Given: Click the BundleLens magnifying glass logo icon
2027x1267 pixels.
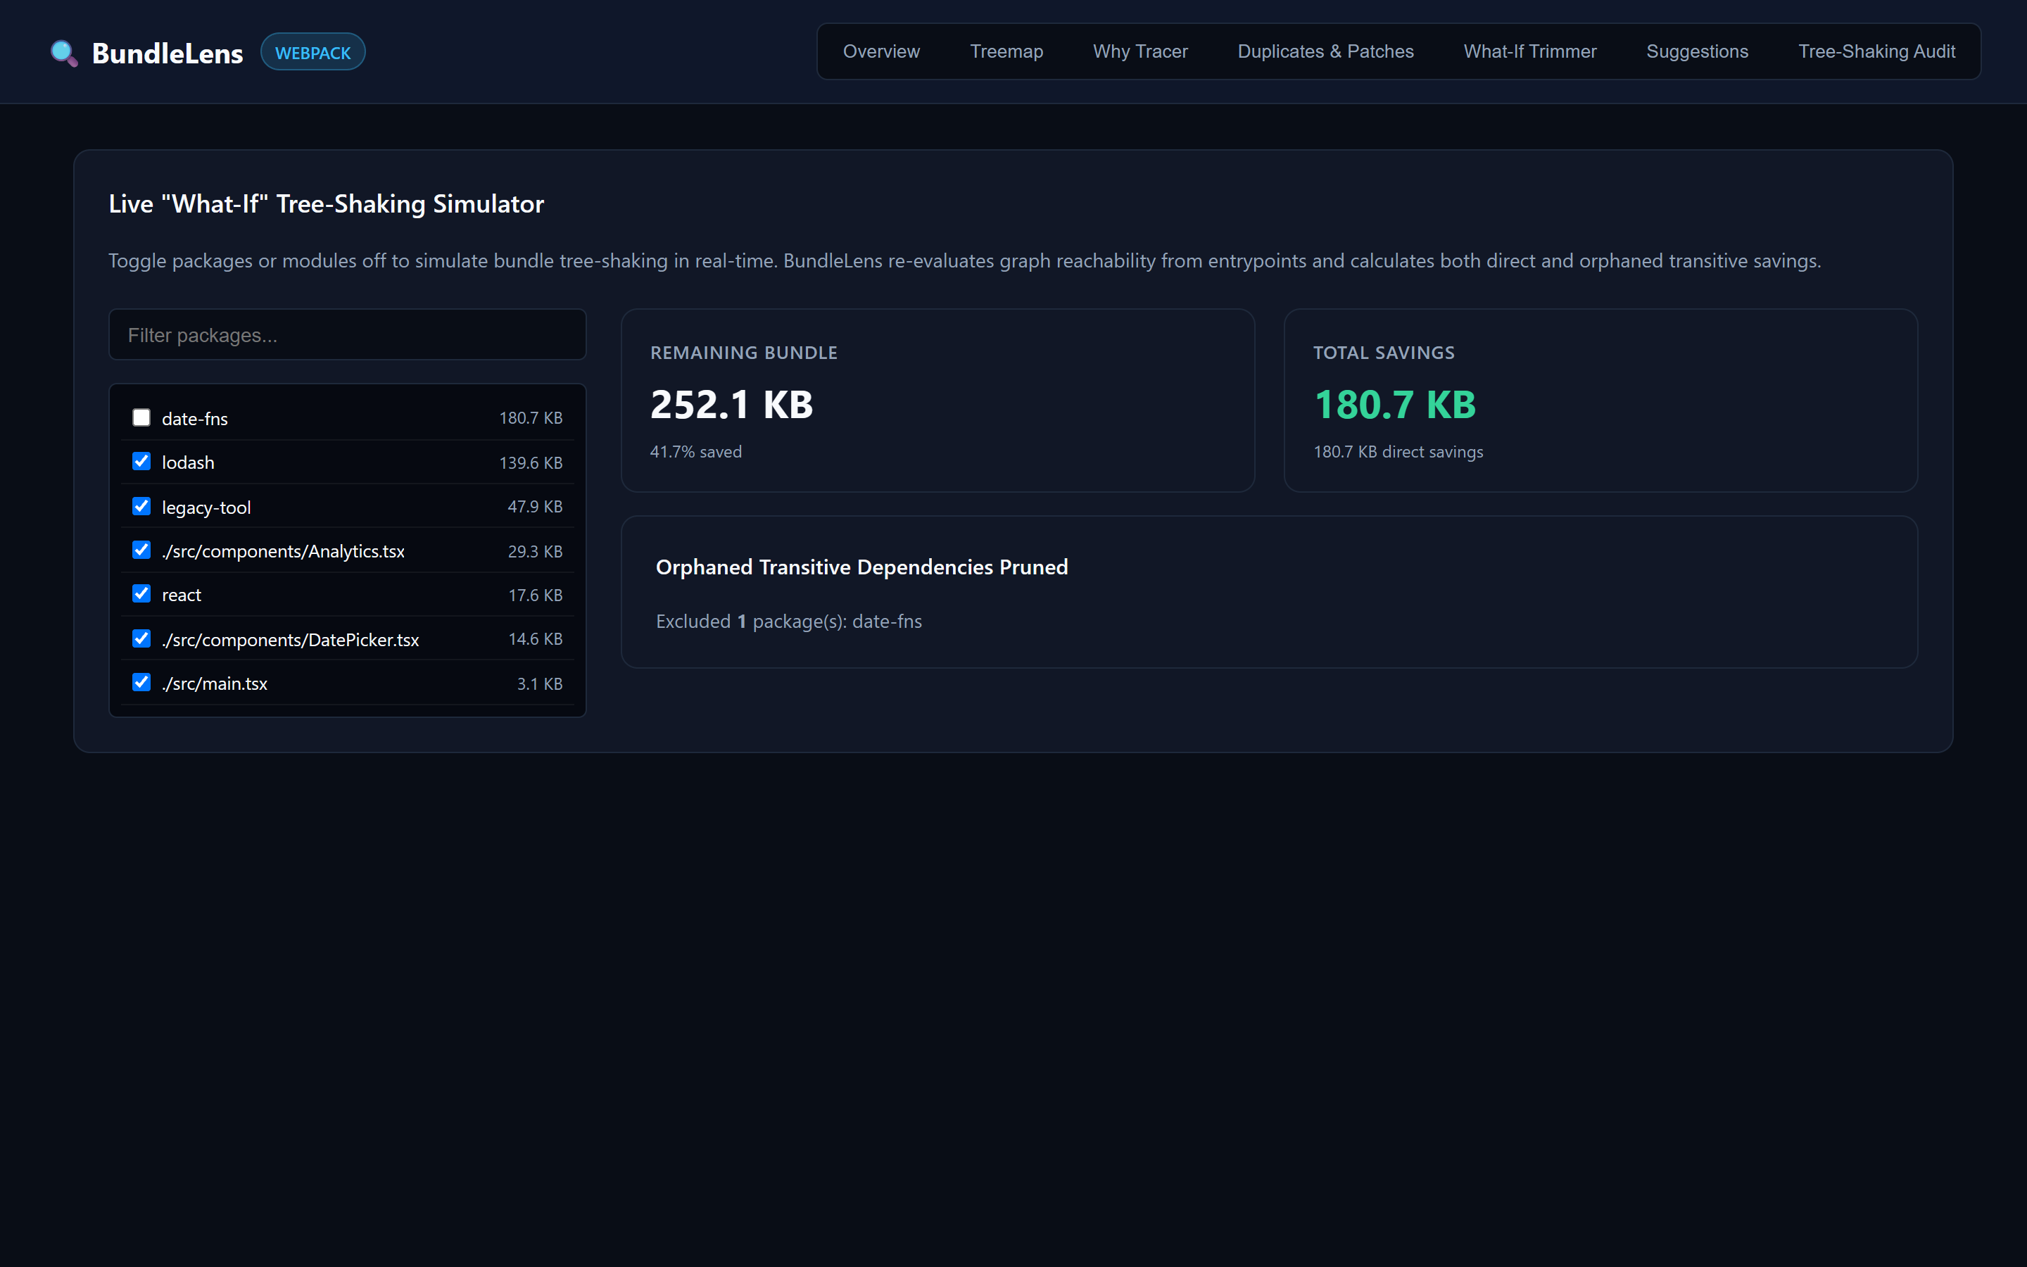Looking at the screenshot, I should [65, 53].
